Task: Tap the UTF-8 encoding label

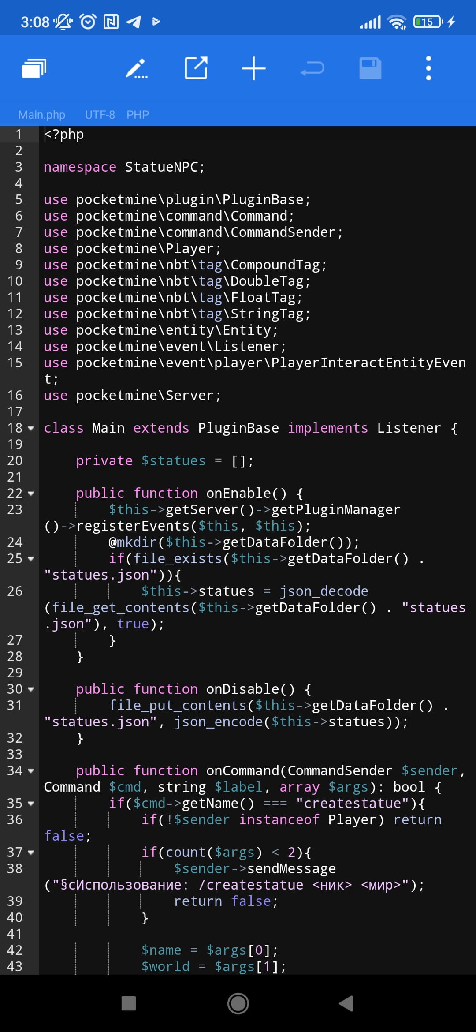Action: [x=100, y=115]
